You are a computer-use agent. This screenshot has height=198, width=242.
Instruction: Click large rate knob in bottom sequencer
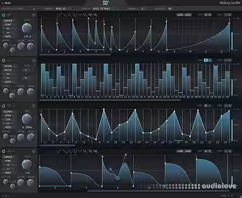coord(27,164)
